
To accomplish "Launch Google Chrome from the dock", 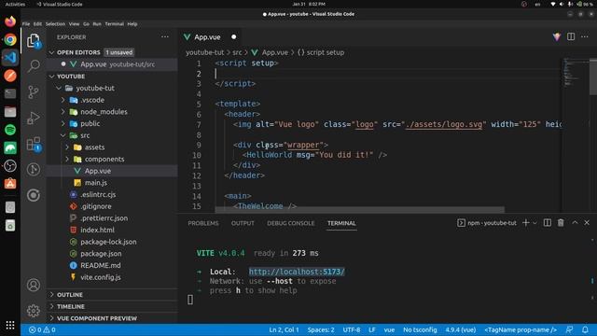I will coord(10,39).
